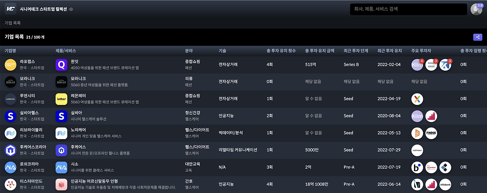Open the 라포랩스 company logo

click(x=11, y=65)
